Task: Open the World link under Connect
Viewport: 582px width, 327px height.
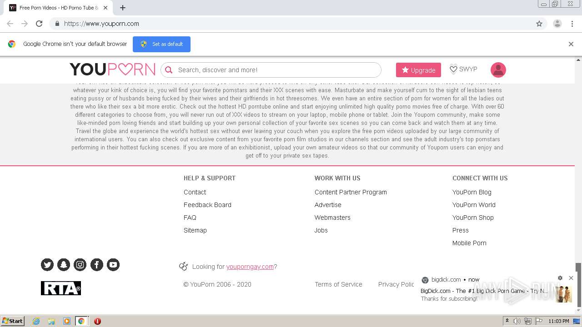Action: pyautogui.click(x=474, y=205)
